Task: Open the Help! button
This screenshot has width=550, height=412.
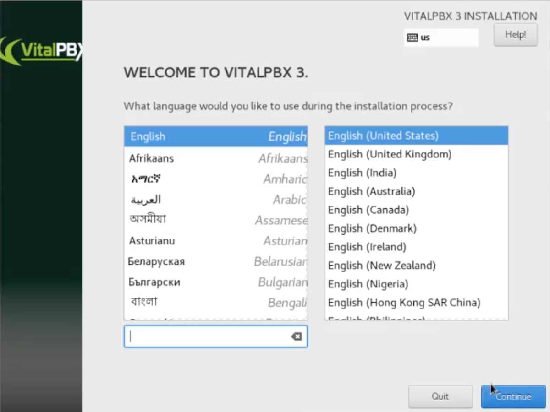Action: click(x=515, y=35)
